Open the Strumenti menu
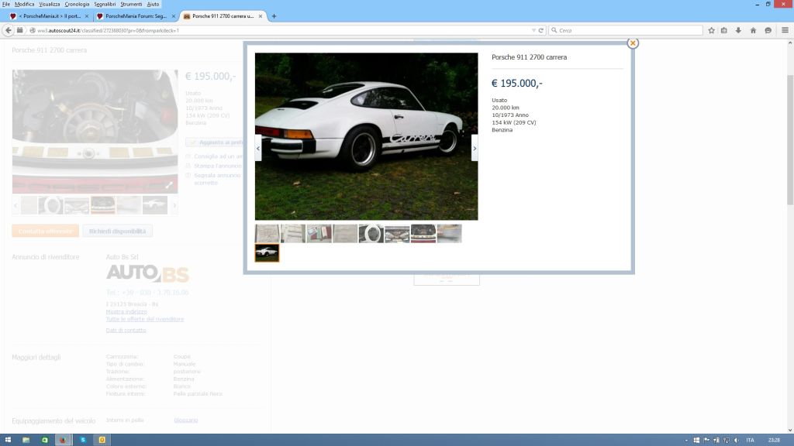Screen dimensions: 794x446 tap(131, 4)
